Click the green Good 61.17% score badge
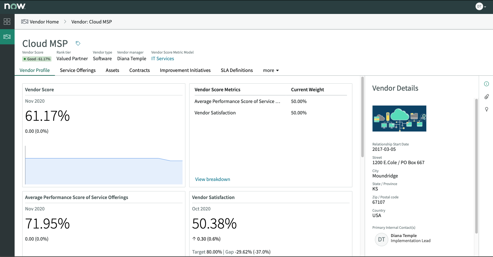Image resolution: width=493 pixels, height=257 pixels. [x=37, y=59]
